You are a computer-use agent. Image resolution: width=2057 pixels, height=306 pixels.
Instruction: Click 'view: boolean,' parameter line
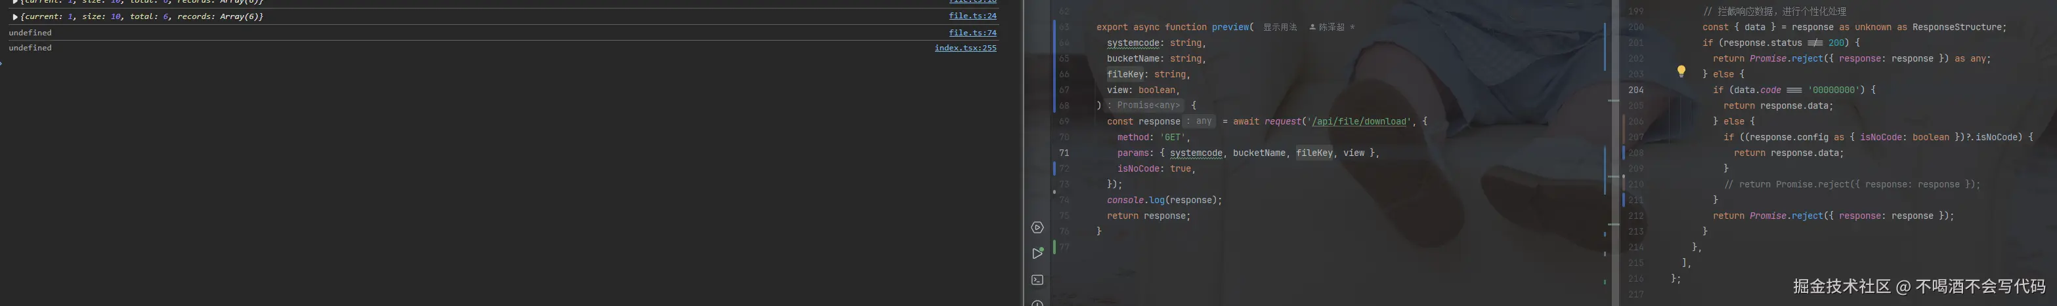1142,90
